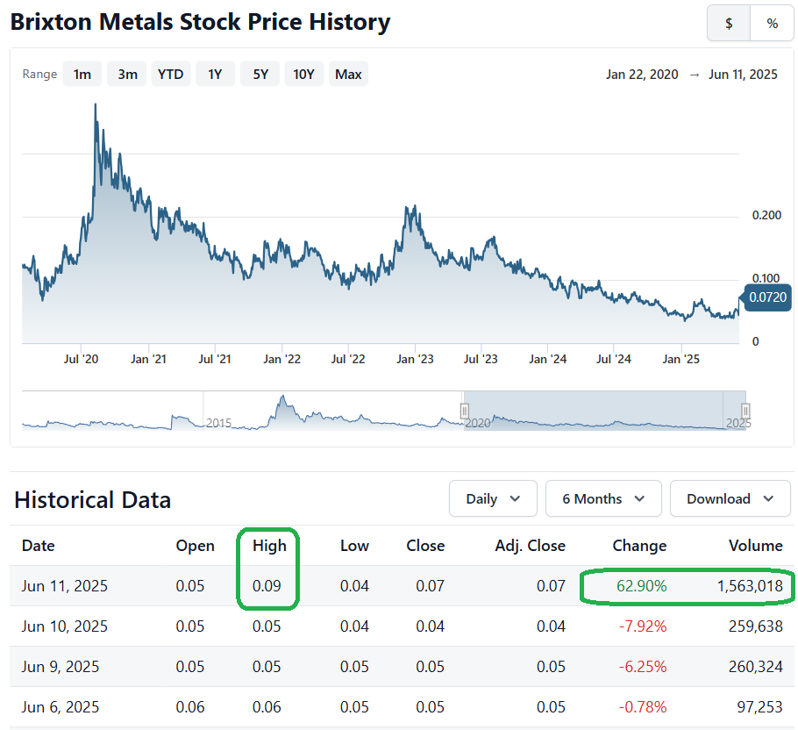Select the 5Y range button

click(x=260, y=75)
